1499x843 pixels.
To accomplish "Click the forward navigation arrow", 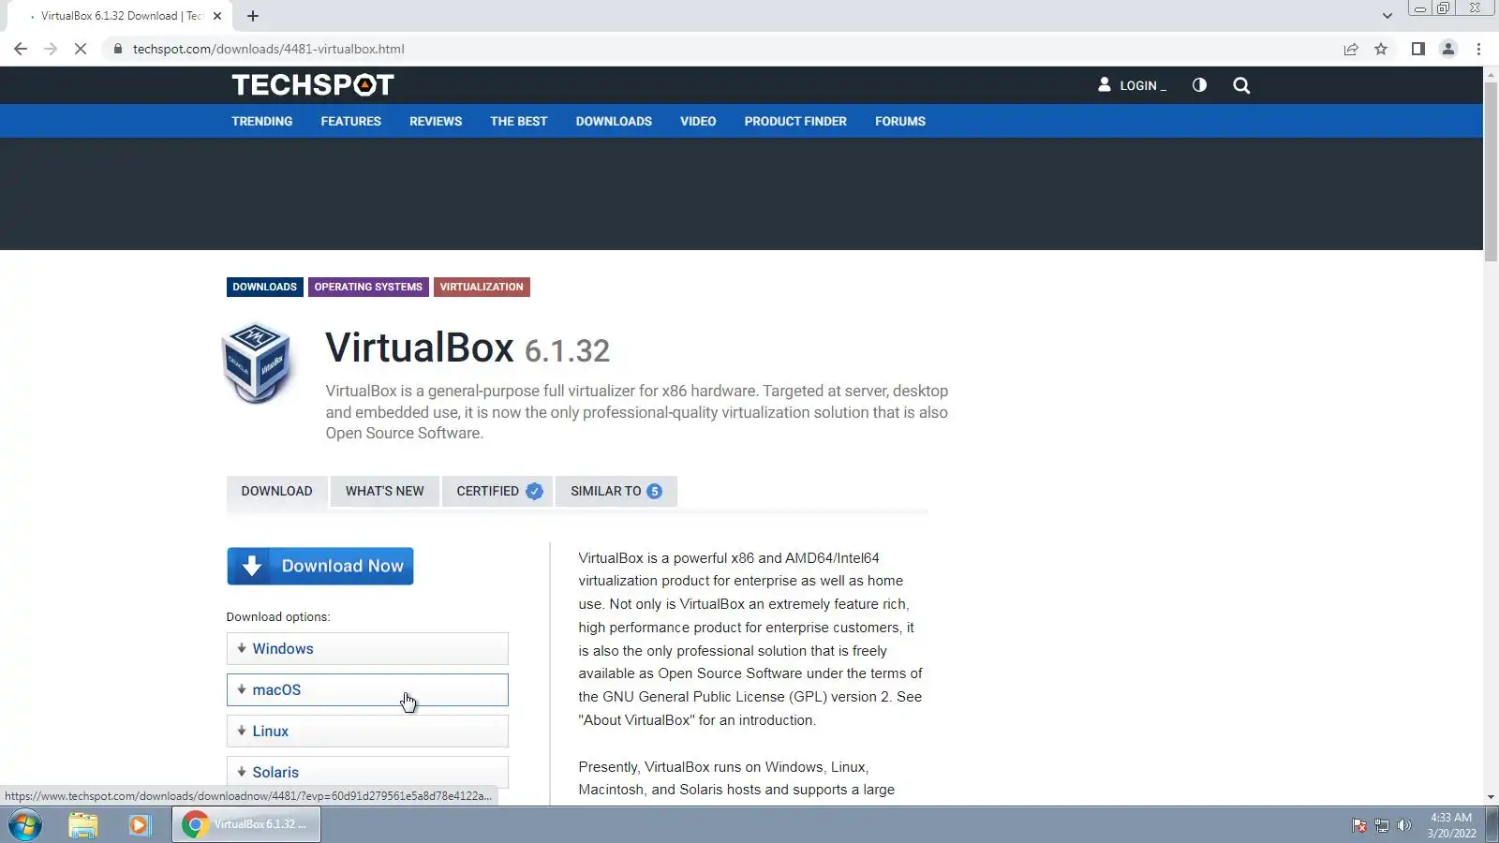I will pyautogui.click(x=51, y=49).
